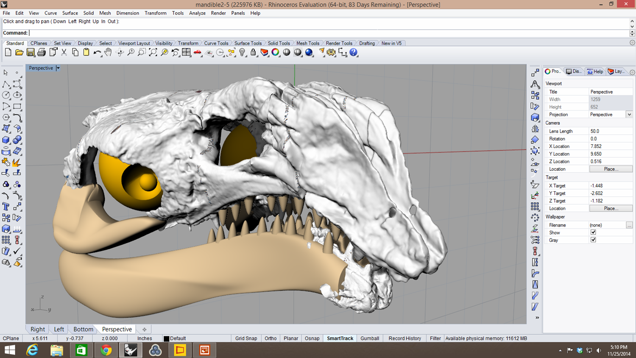Select the Text object tool
The height and width of the screenshot is (358, 636).
(x=6, y=207)
